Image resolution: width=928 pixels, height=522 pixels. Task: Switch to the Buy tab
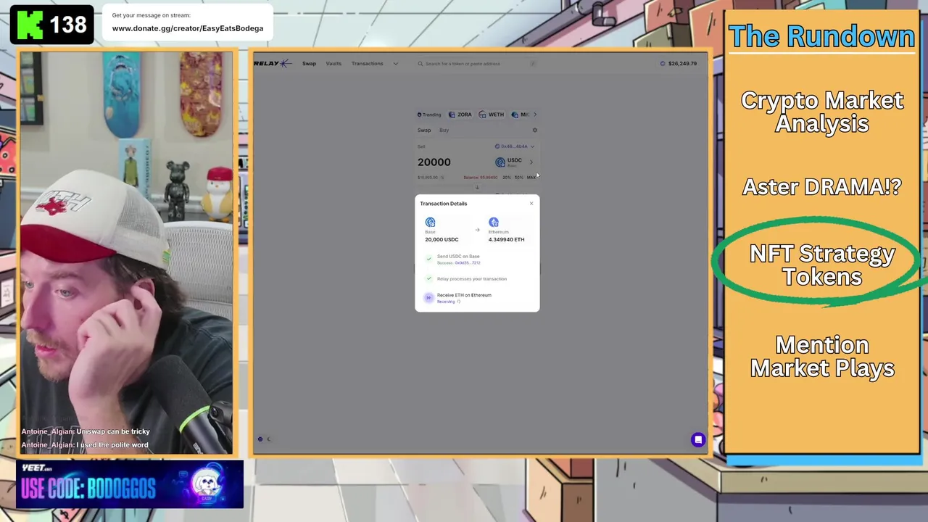point(444,130)
